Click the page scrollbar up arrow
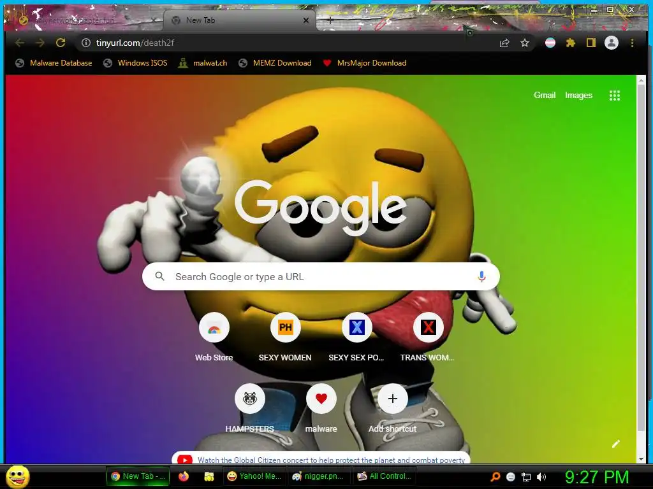653x489 pixels. pyautogui.click(x=641, y=80)
